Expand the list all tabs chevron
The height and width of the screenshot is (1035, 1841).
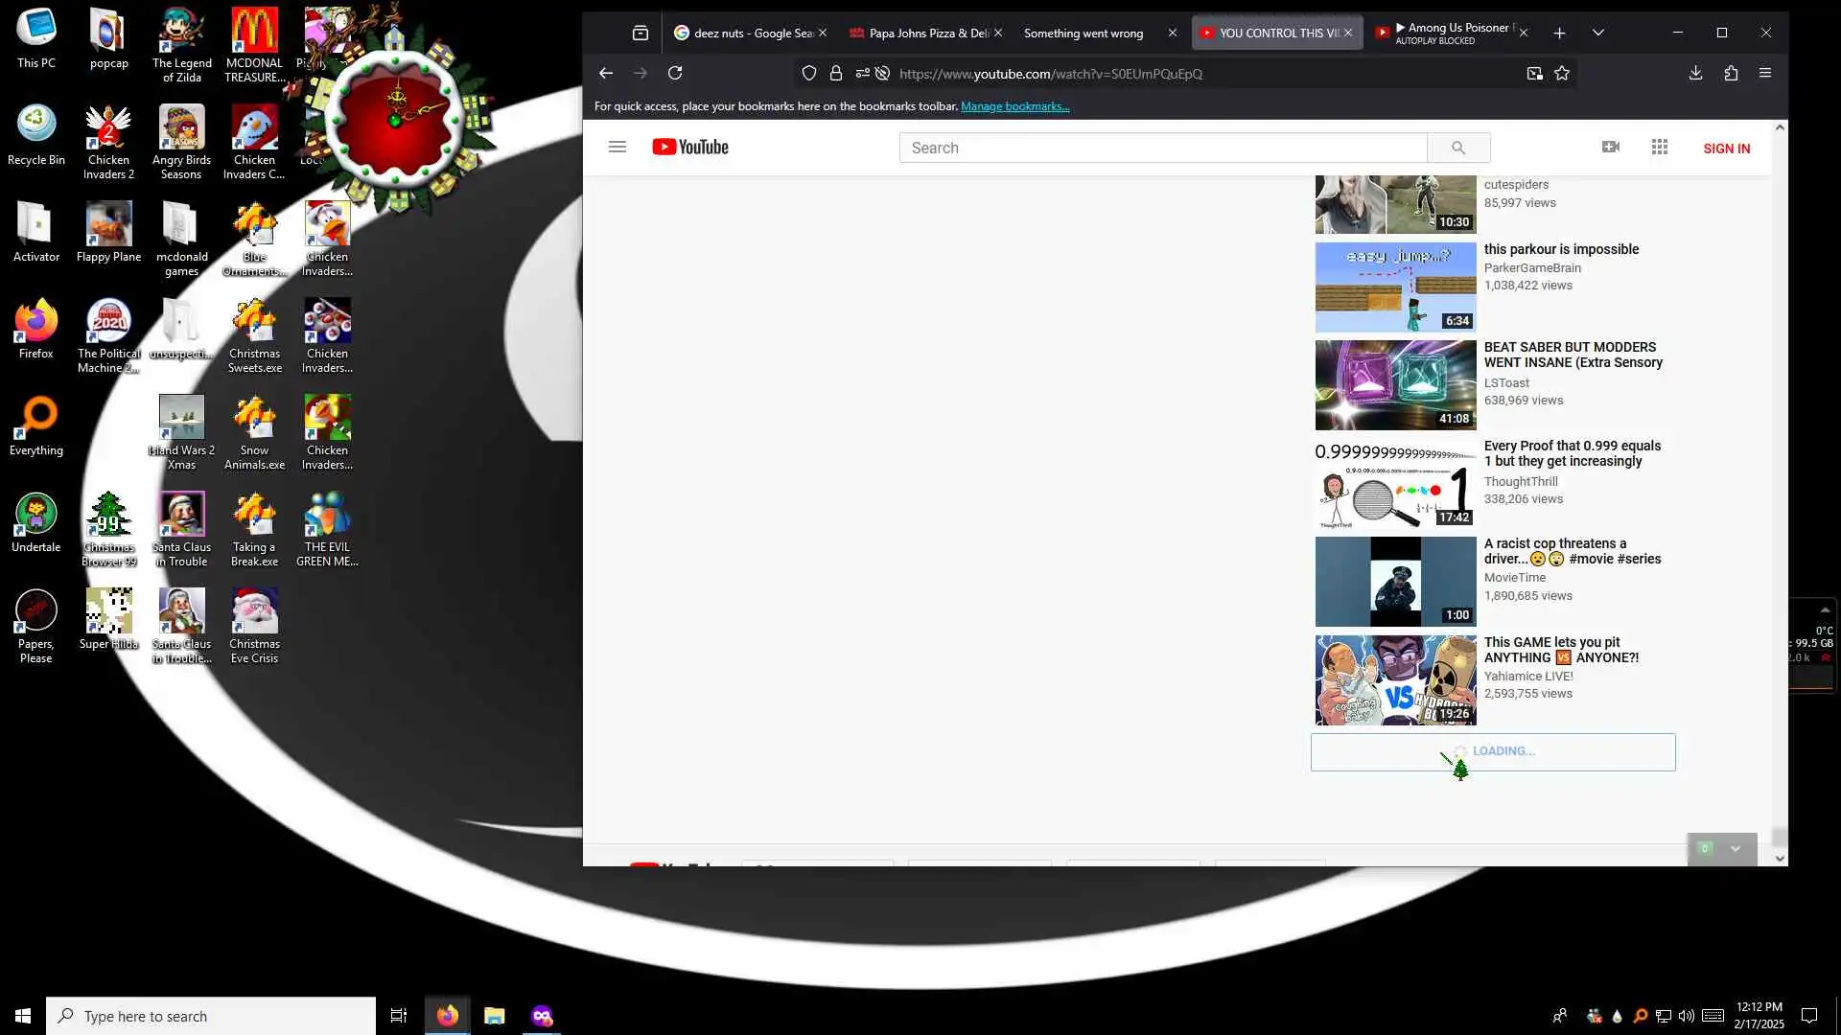coord(1597,33)
